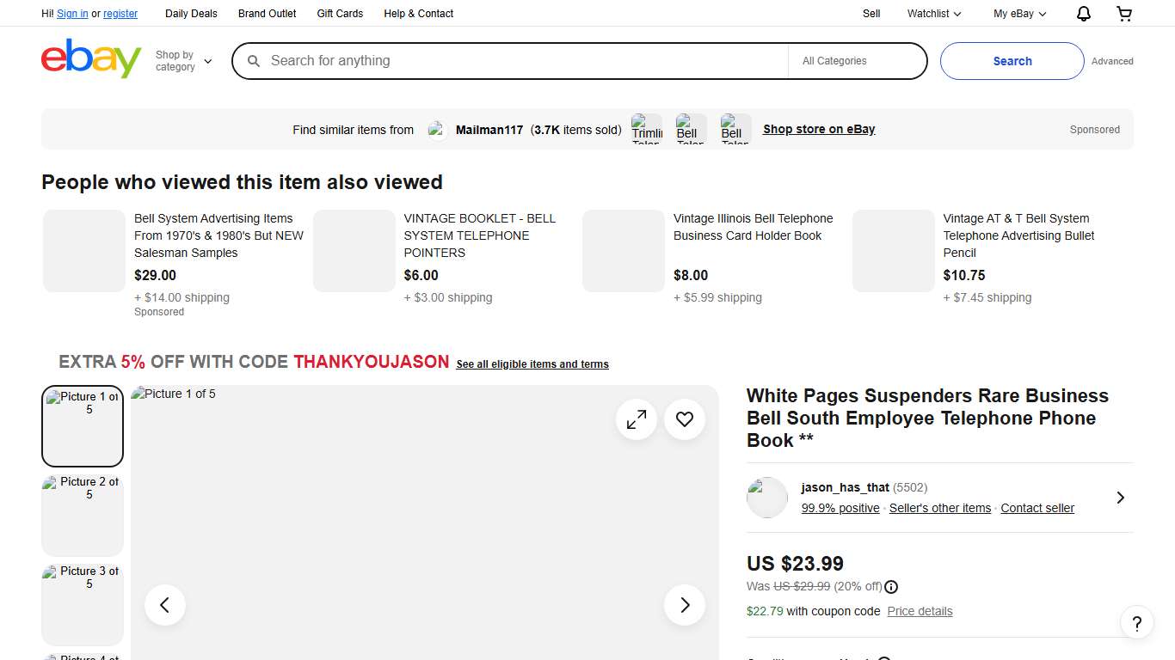Open the shopping cart

1124,13
